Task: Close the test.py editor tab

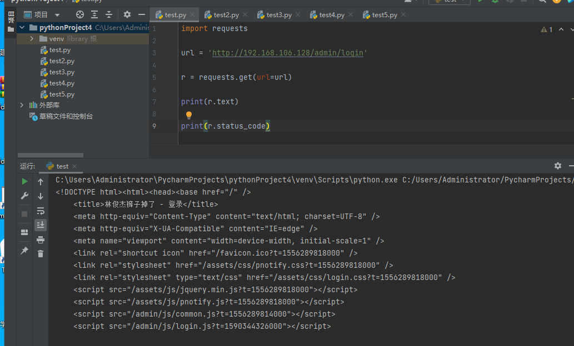Action: click(x=192, y=14)
